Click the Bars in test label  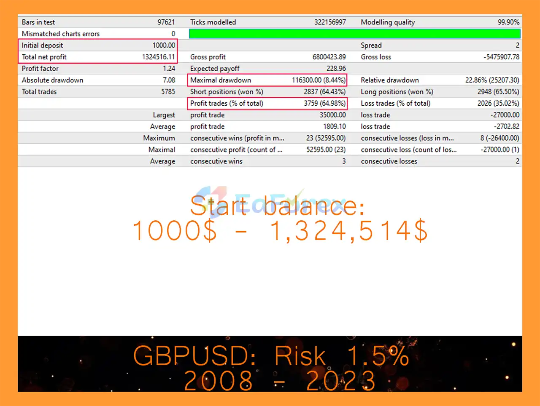click(38, 22)
